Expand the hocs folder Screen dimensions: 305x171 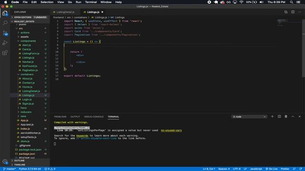click(x=23, y=108)
